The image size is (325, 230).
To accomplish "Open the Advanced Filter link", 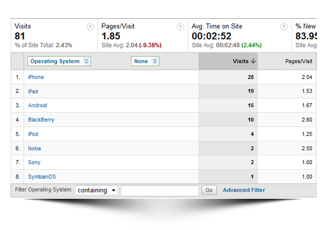I will pyautogui.click(x=244, y=190).
